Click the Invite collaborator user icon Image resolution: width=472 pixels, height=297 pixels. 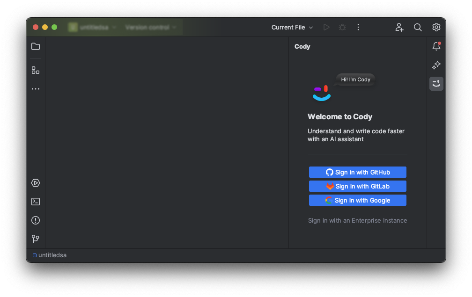tap(399, 27)
